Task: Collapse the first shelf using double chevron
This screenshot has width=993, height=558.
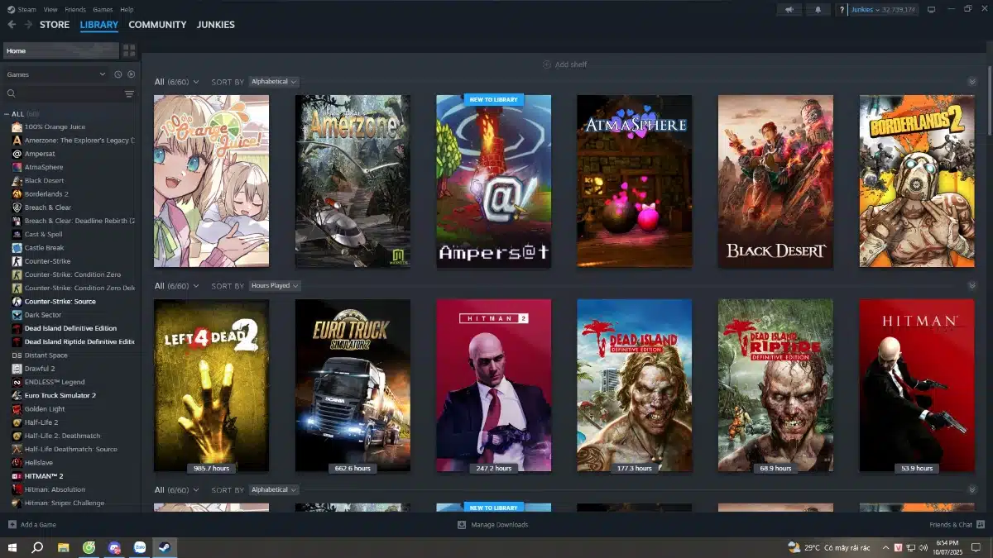Action: coord(971,82)
